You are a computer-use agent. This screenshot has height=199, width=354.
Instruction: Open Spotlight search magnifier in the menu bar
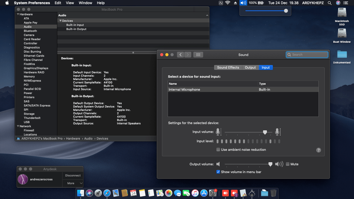click(330, 3)
